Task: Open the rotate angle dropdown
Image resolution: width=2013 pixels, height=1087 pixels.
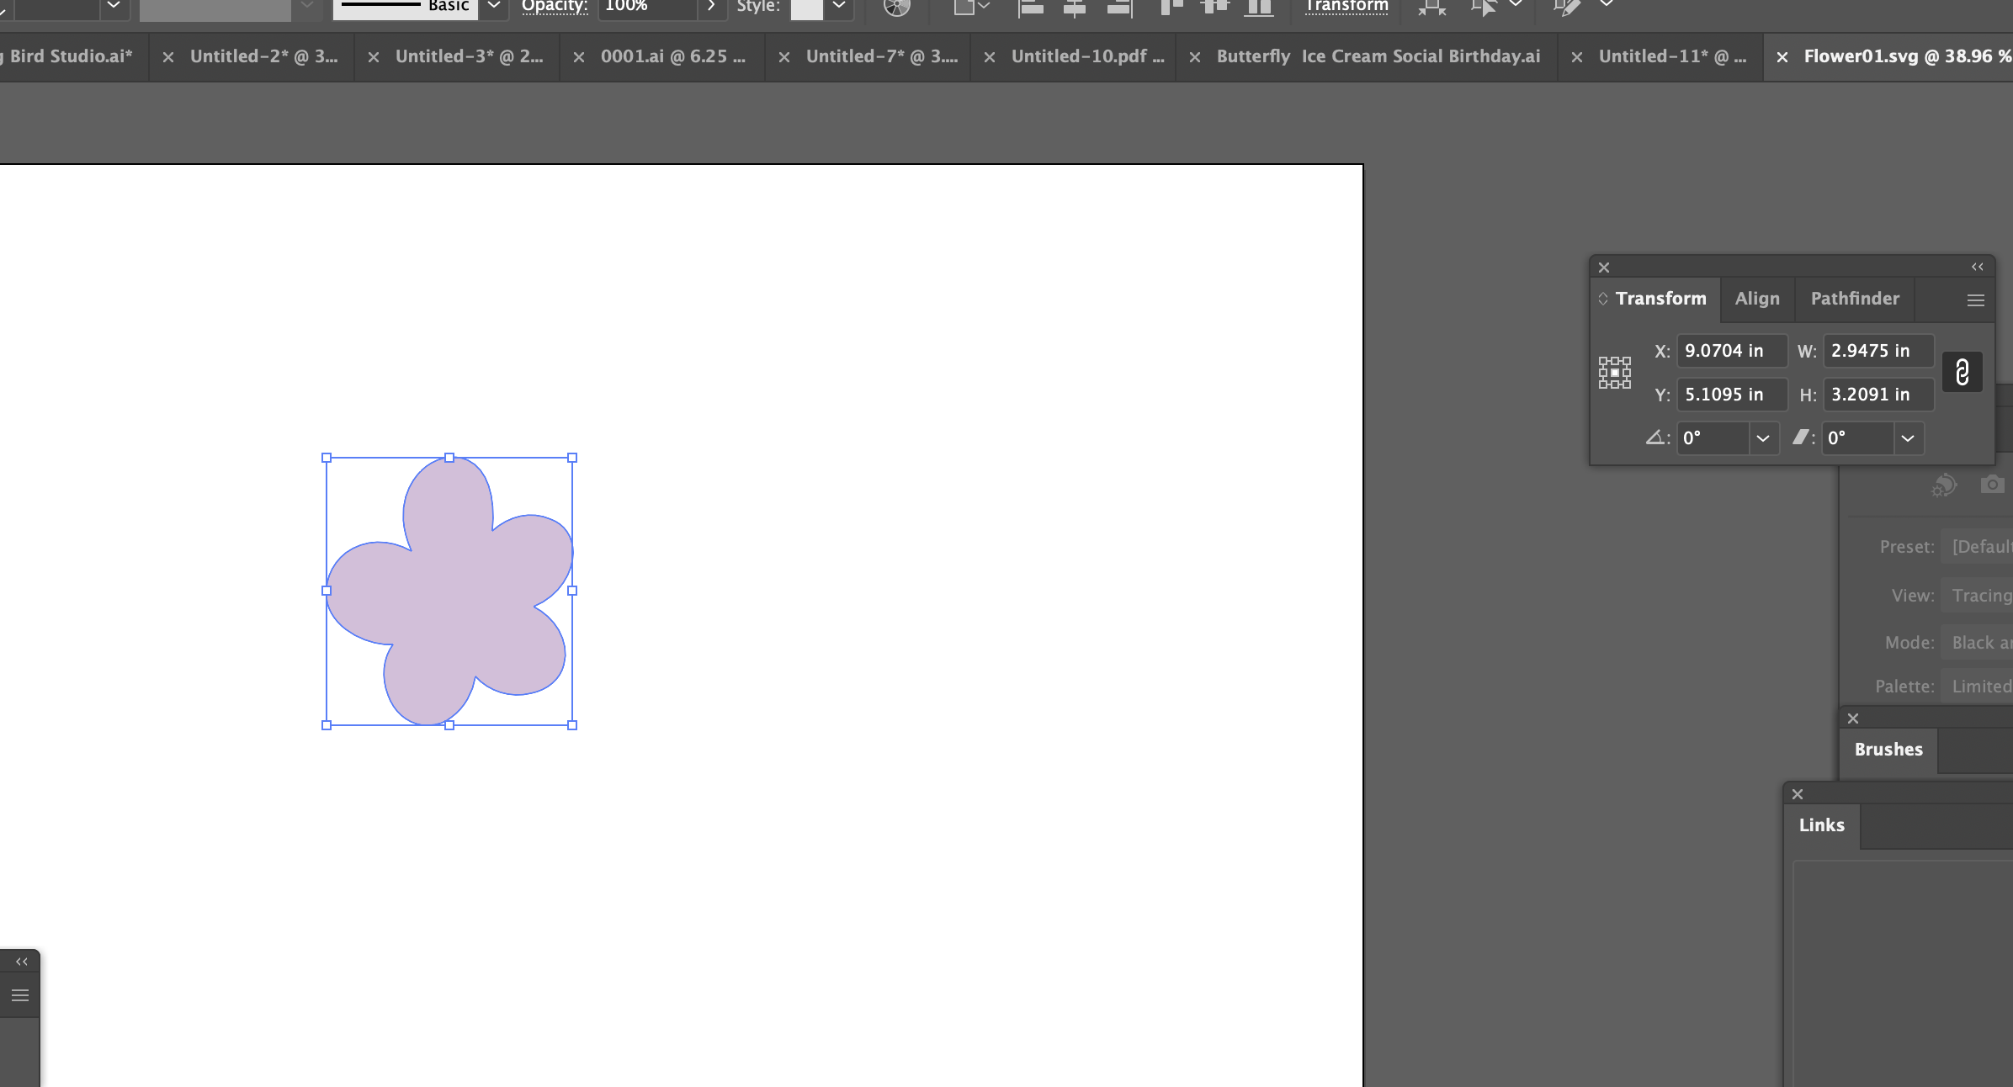Action: 1763,438
